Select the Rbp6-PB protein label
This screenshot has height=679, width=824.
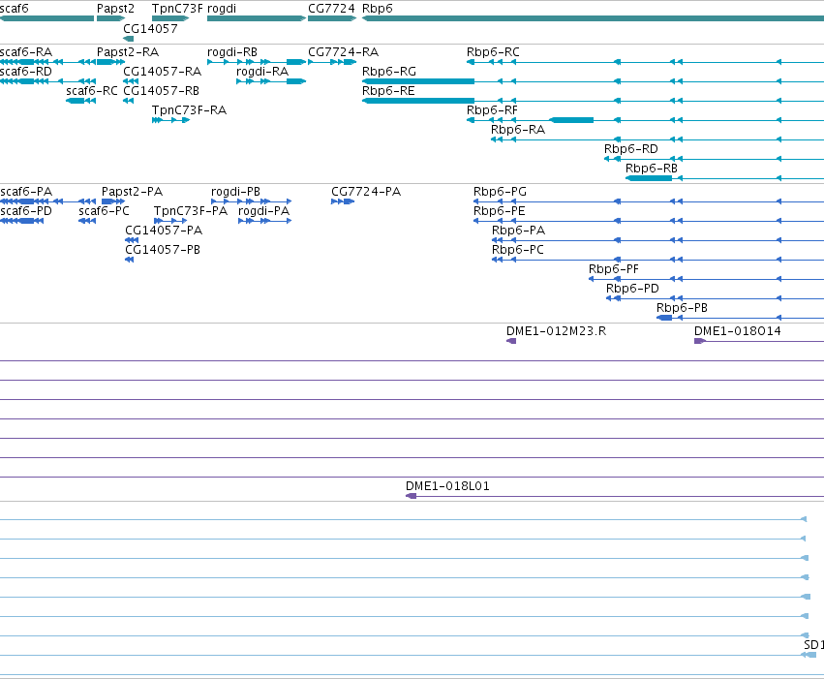click(x=682, y=307)
